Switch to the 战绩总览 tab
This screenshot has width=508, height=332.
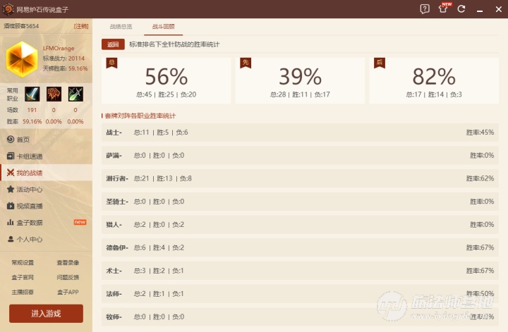pyautogui.click(x=121, y=26)
